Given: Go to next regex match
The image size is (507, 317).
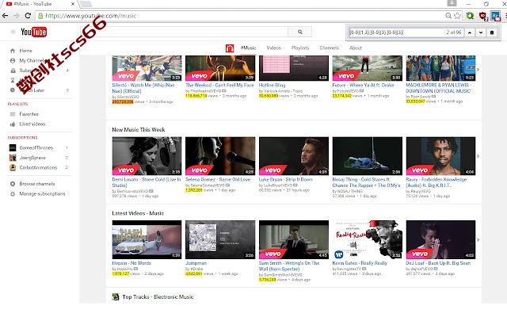Looking at the screenshot, I should click(x=481, y=32).
